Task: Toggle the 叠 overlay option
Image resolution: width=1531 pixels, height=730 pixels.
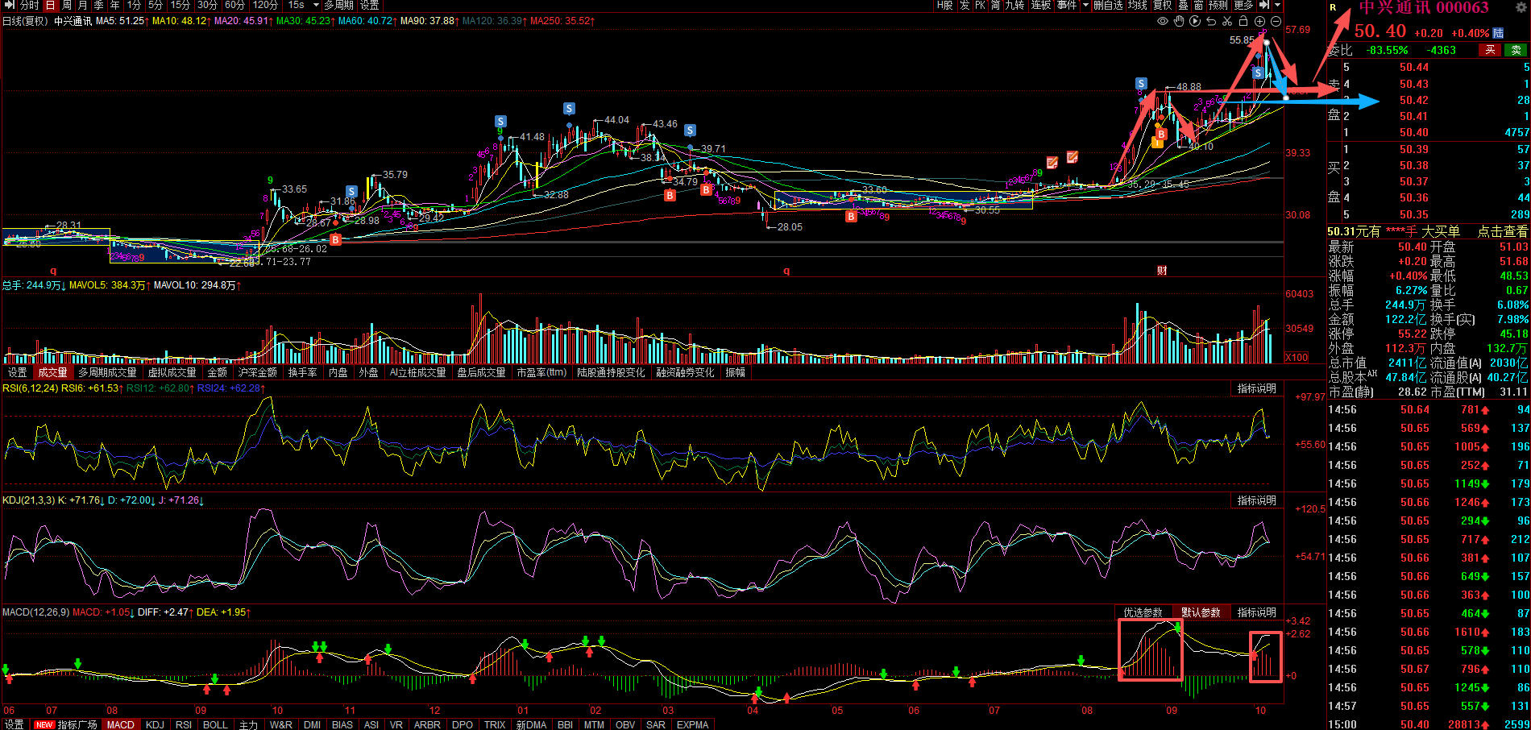Action: pos(1183,5)
